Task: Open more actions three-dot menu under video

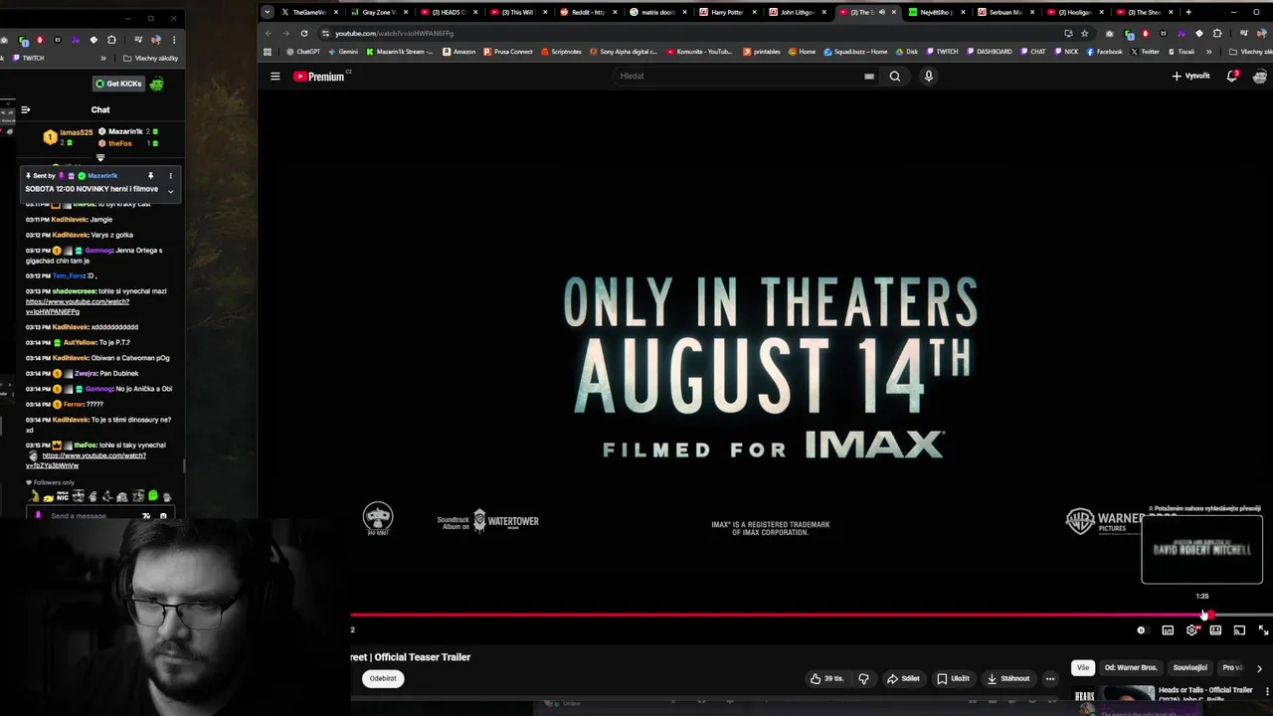Action: pos(1049,678)
